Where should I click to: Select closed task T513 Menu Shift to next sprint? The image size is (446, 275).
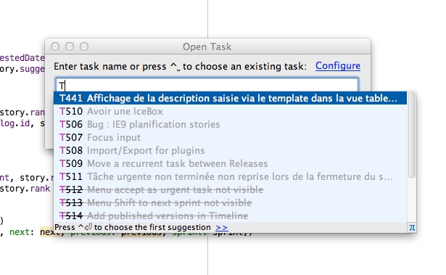tap(230, 202)
